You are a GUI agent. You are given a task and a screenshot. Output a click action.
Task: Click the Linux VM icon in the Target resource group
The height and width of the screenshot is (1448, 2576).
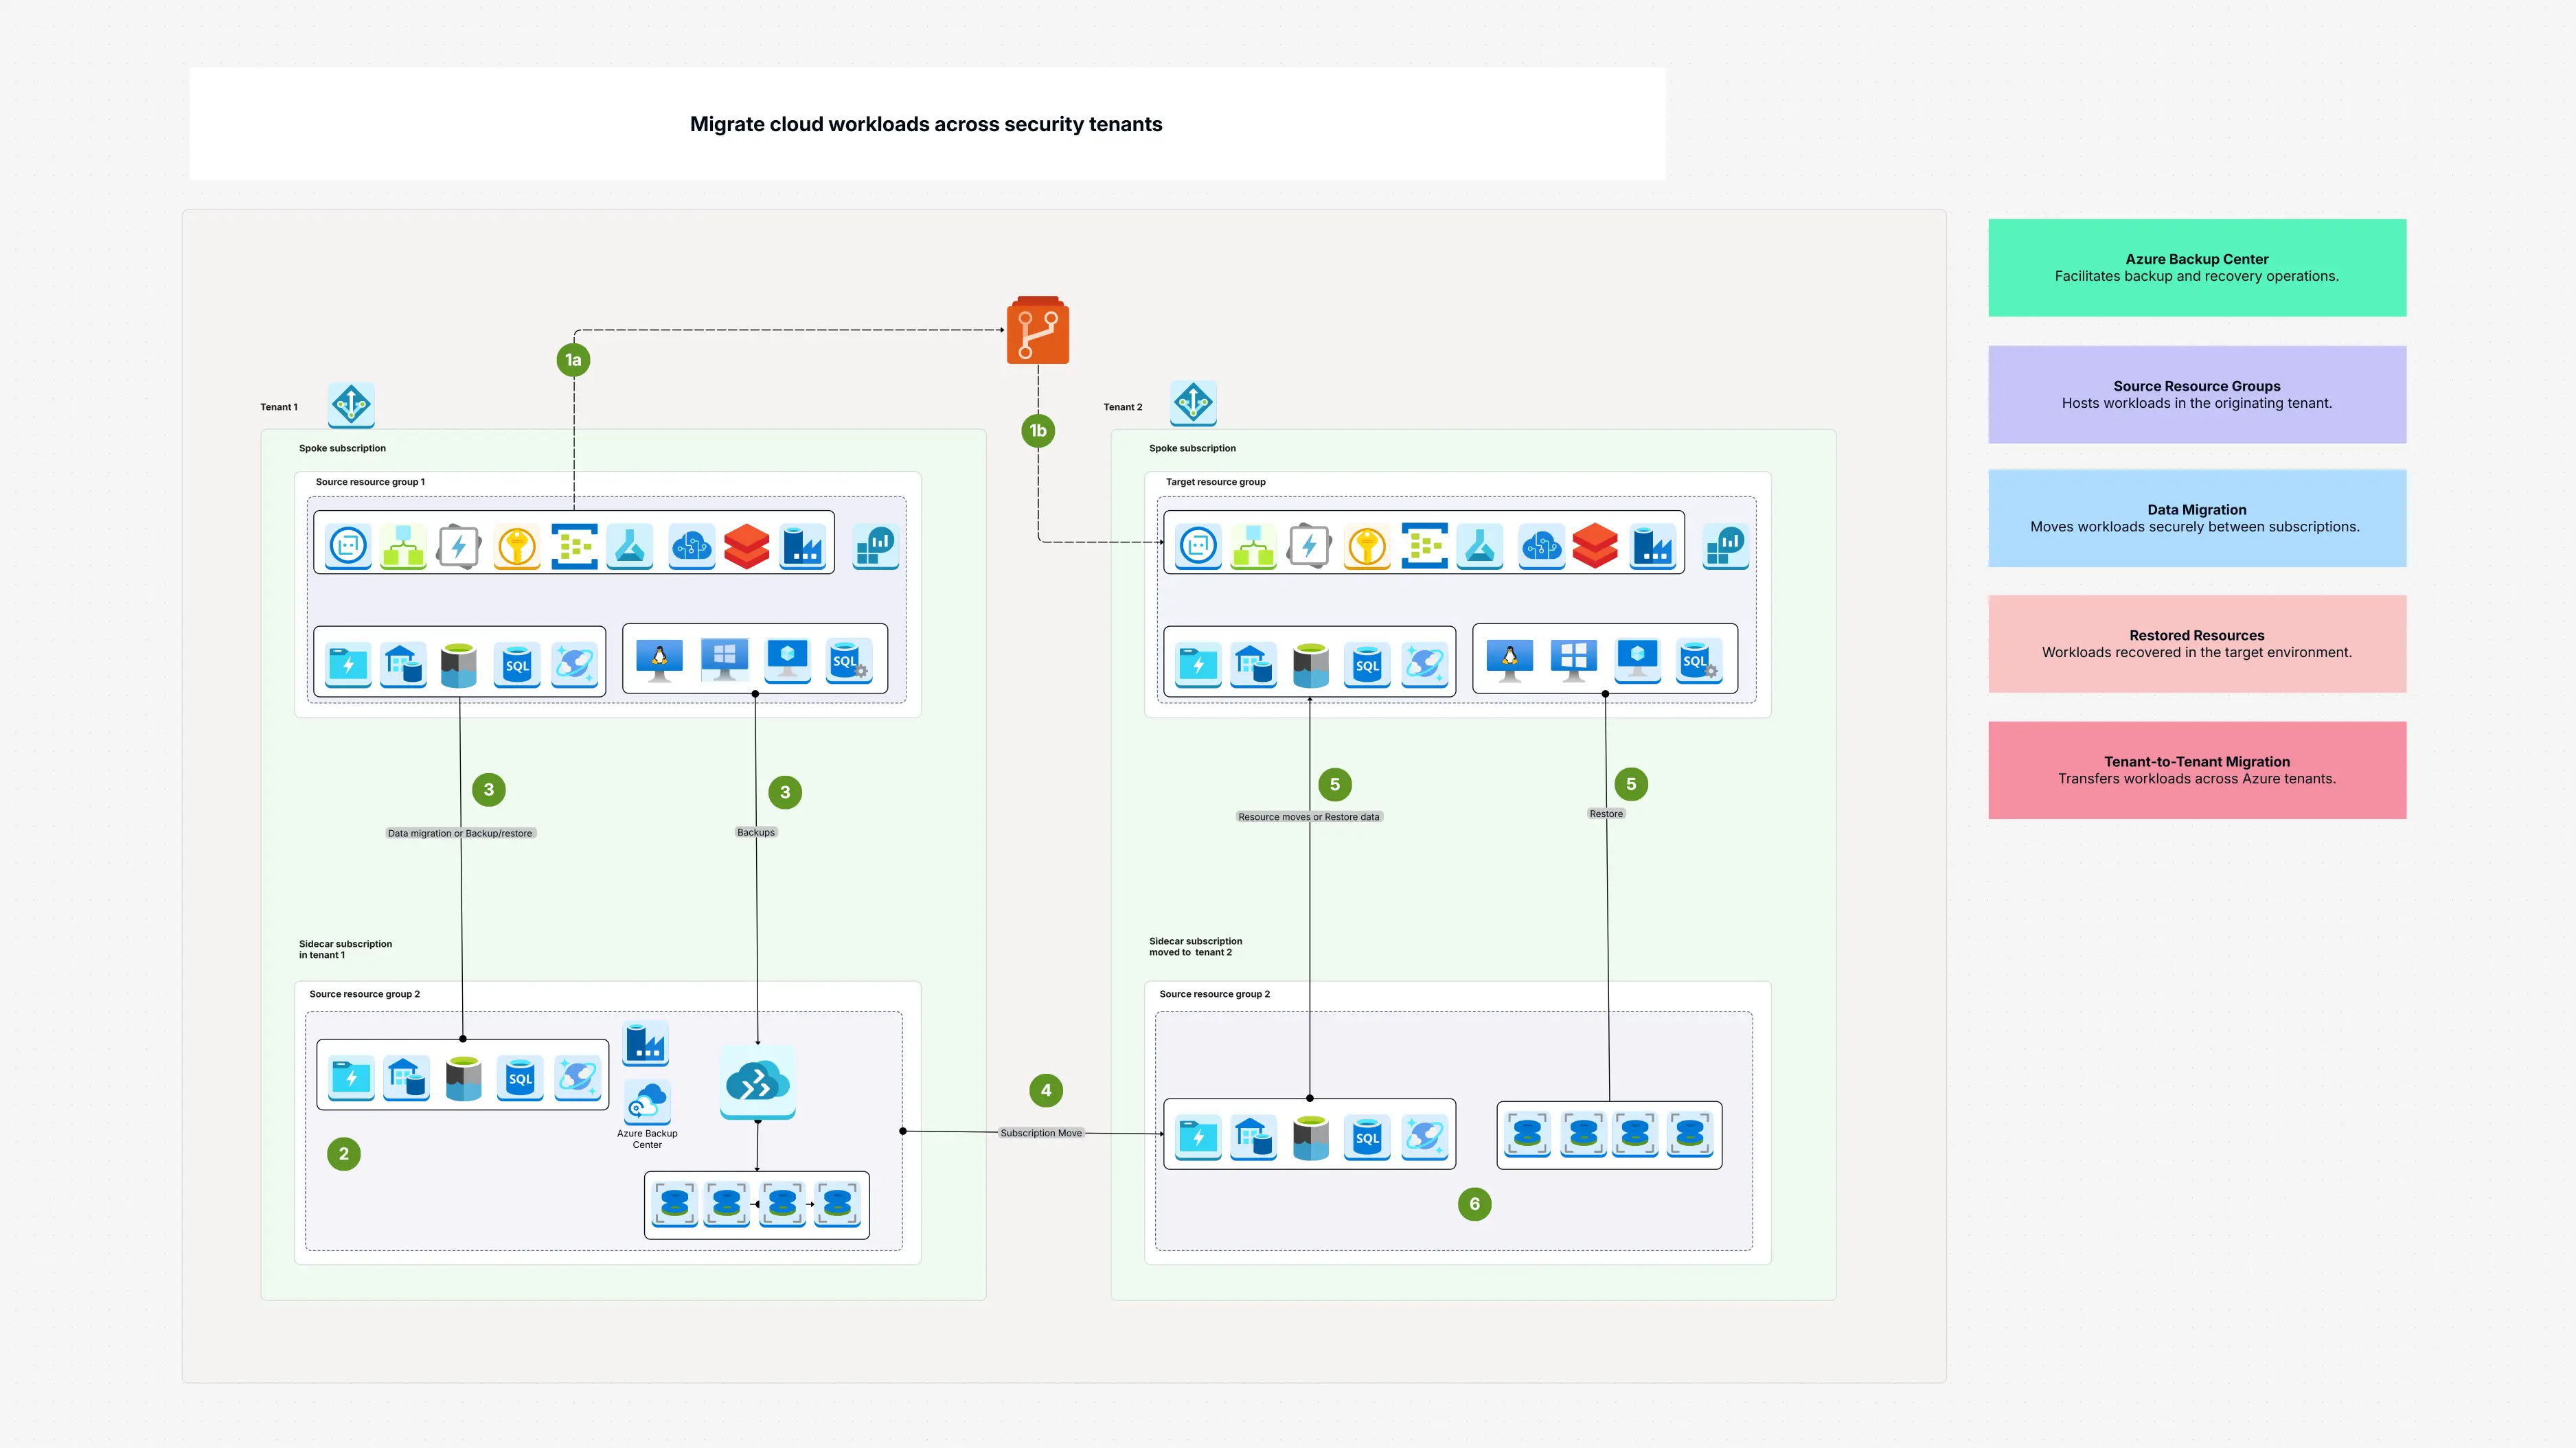click(x=1510, y=660)
